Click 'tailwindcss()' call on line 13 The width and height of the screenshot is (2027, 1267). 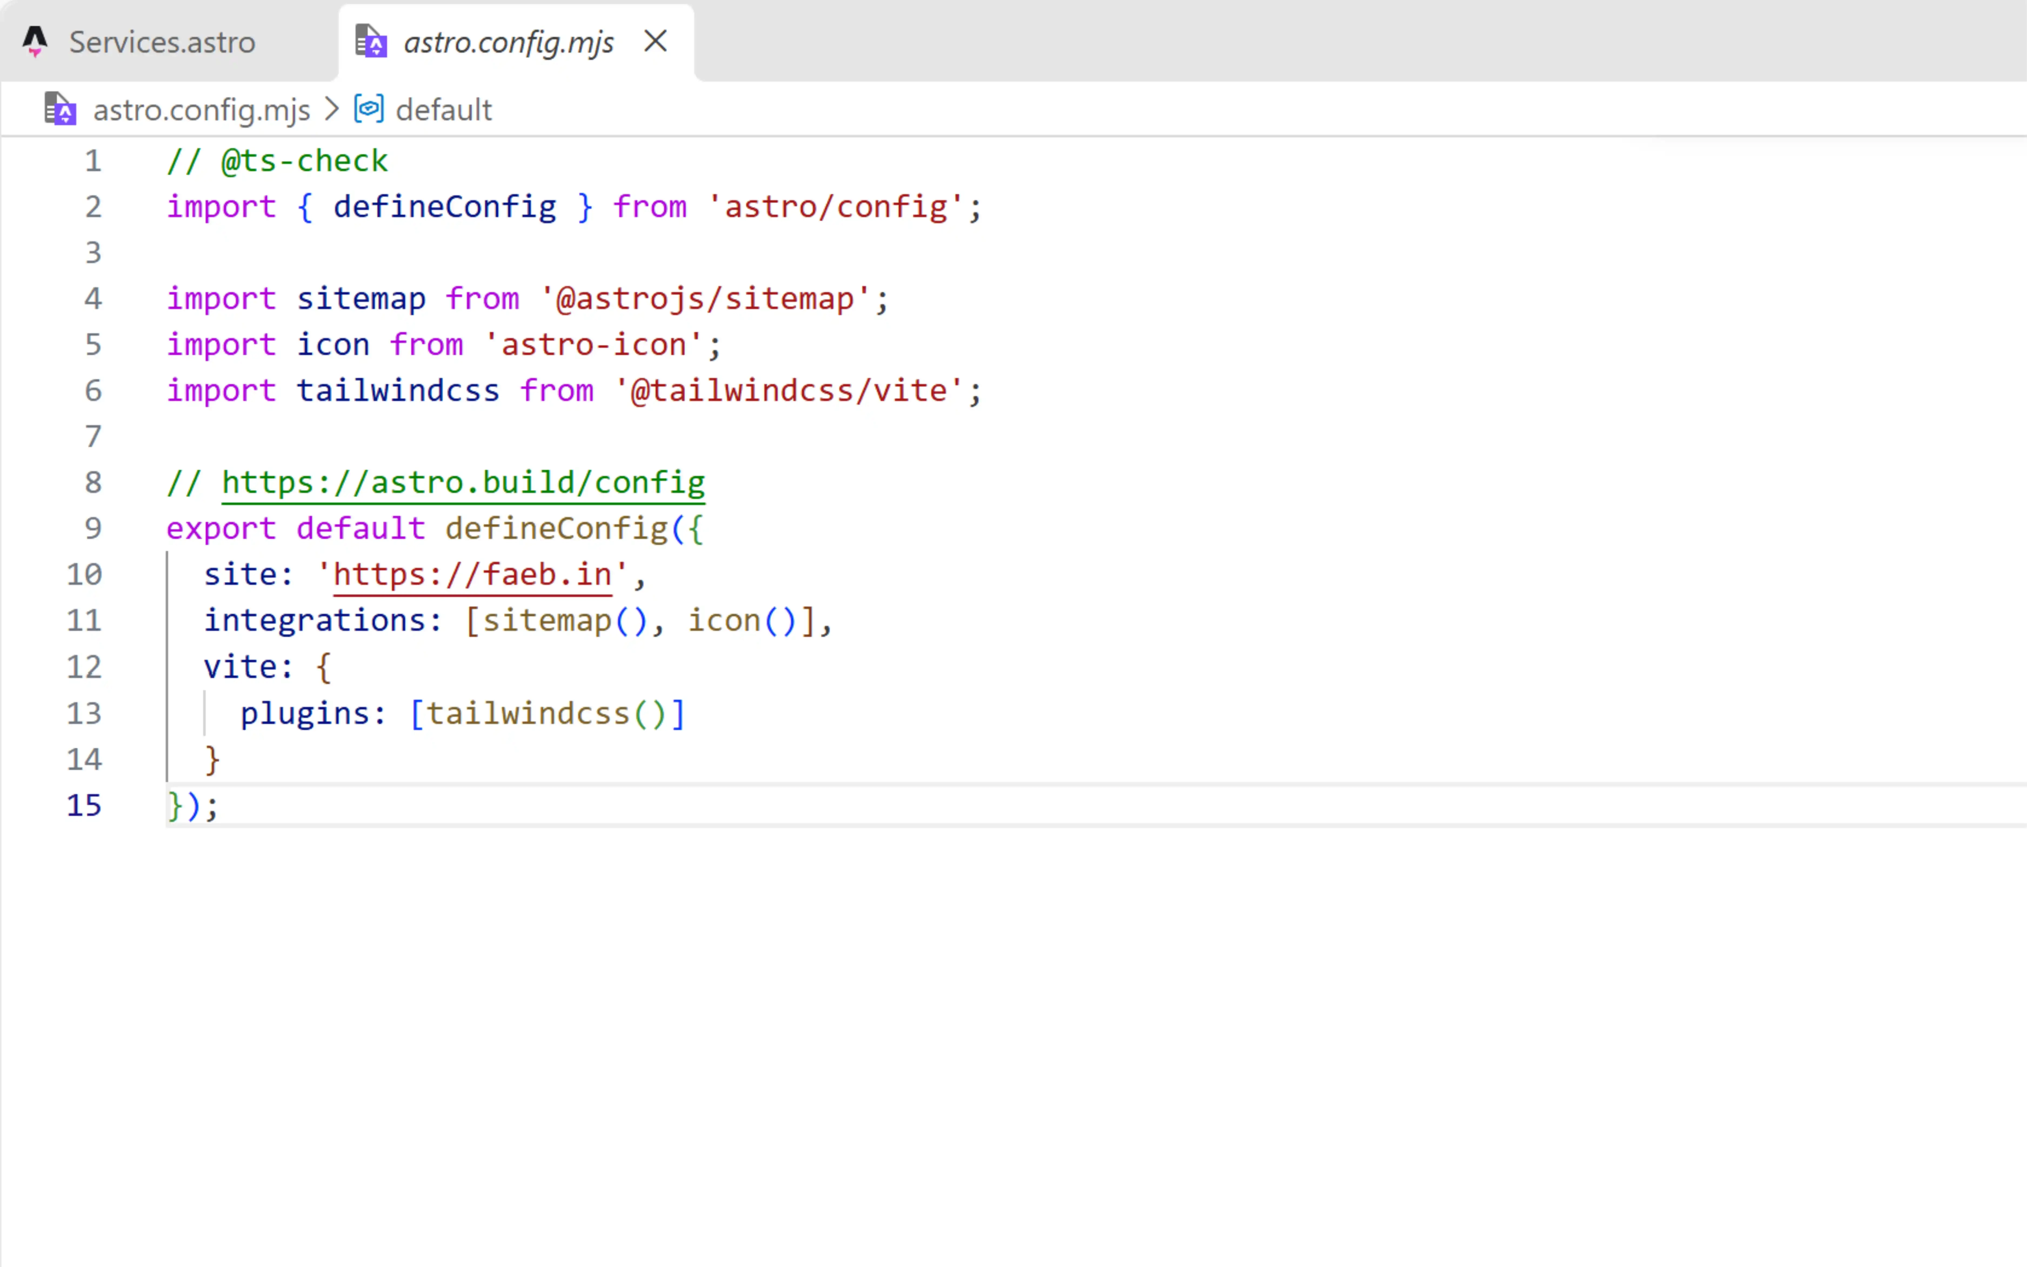[547, 714]
